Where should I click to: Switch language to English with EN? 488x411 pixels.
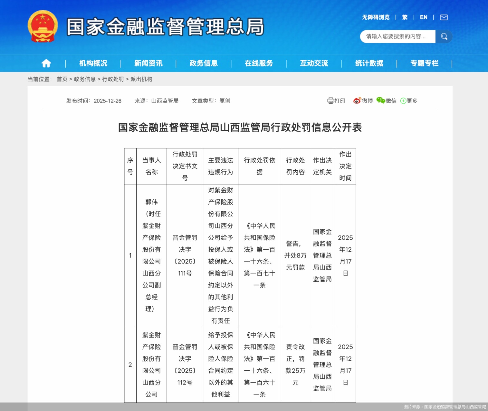click(x=424, y=17)
